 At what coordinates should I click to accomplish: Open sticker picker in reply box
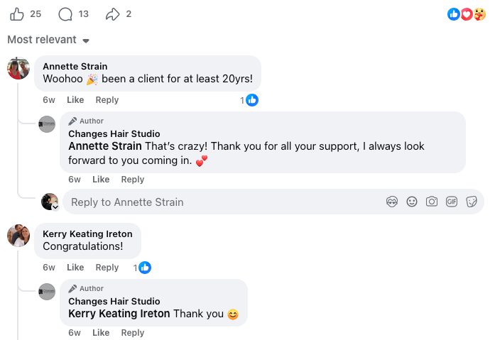click(472, 202)
